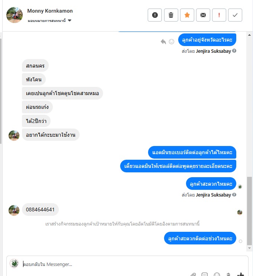Add emoji reaction to province question message
Image resolution: width=253 pixels, height=276 pixels.
pyautogui.click(x=172, y=42)
